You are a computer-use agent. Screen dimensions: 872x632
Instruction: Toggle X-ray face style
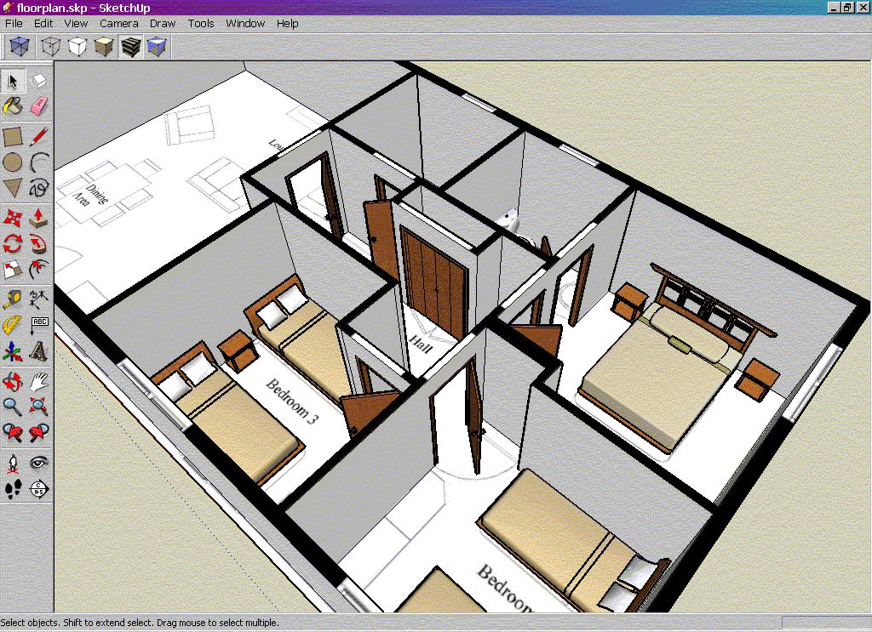point(19,48)
